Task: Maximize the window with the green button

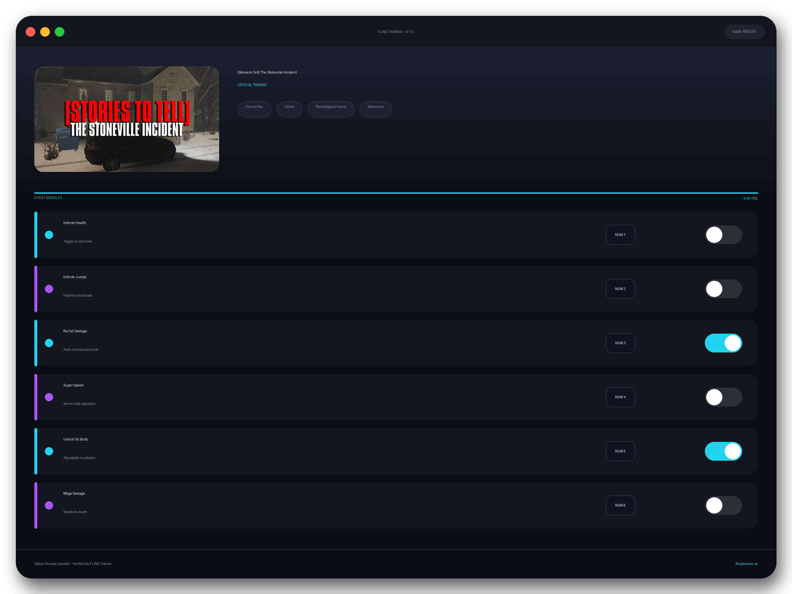Action: coord(59,32)
